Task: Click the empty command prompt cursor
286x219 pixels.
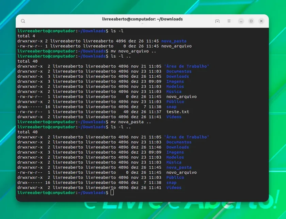Action: point(112,192)
